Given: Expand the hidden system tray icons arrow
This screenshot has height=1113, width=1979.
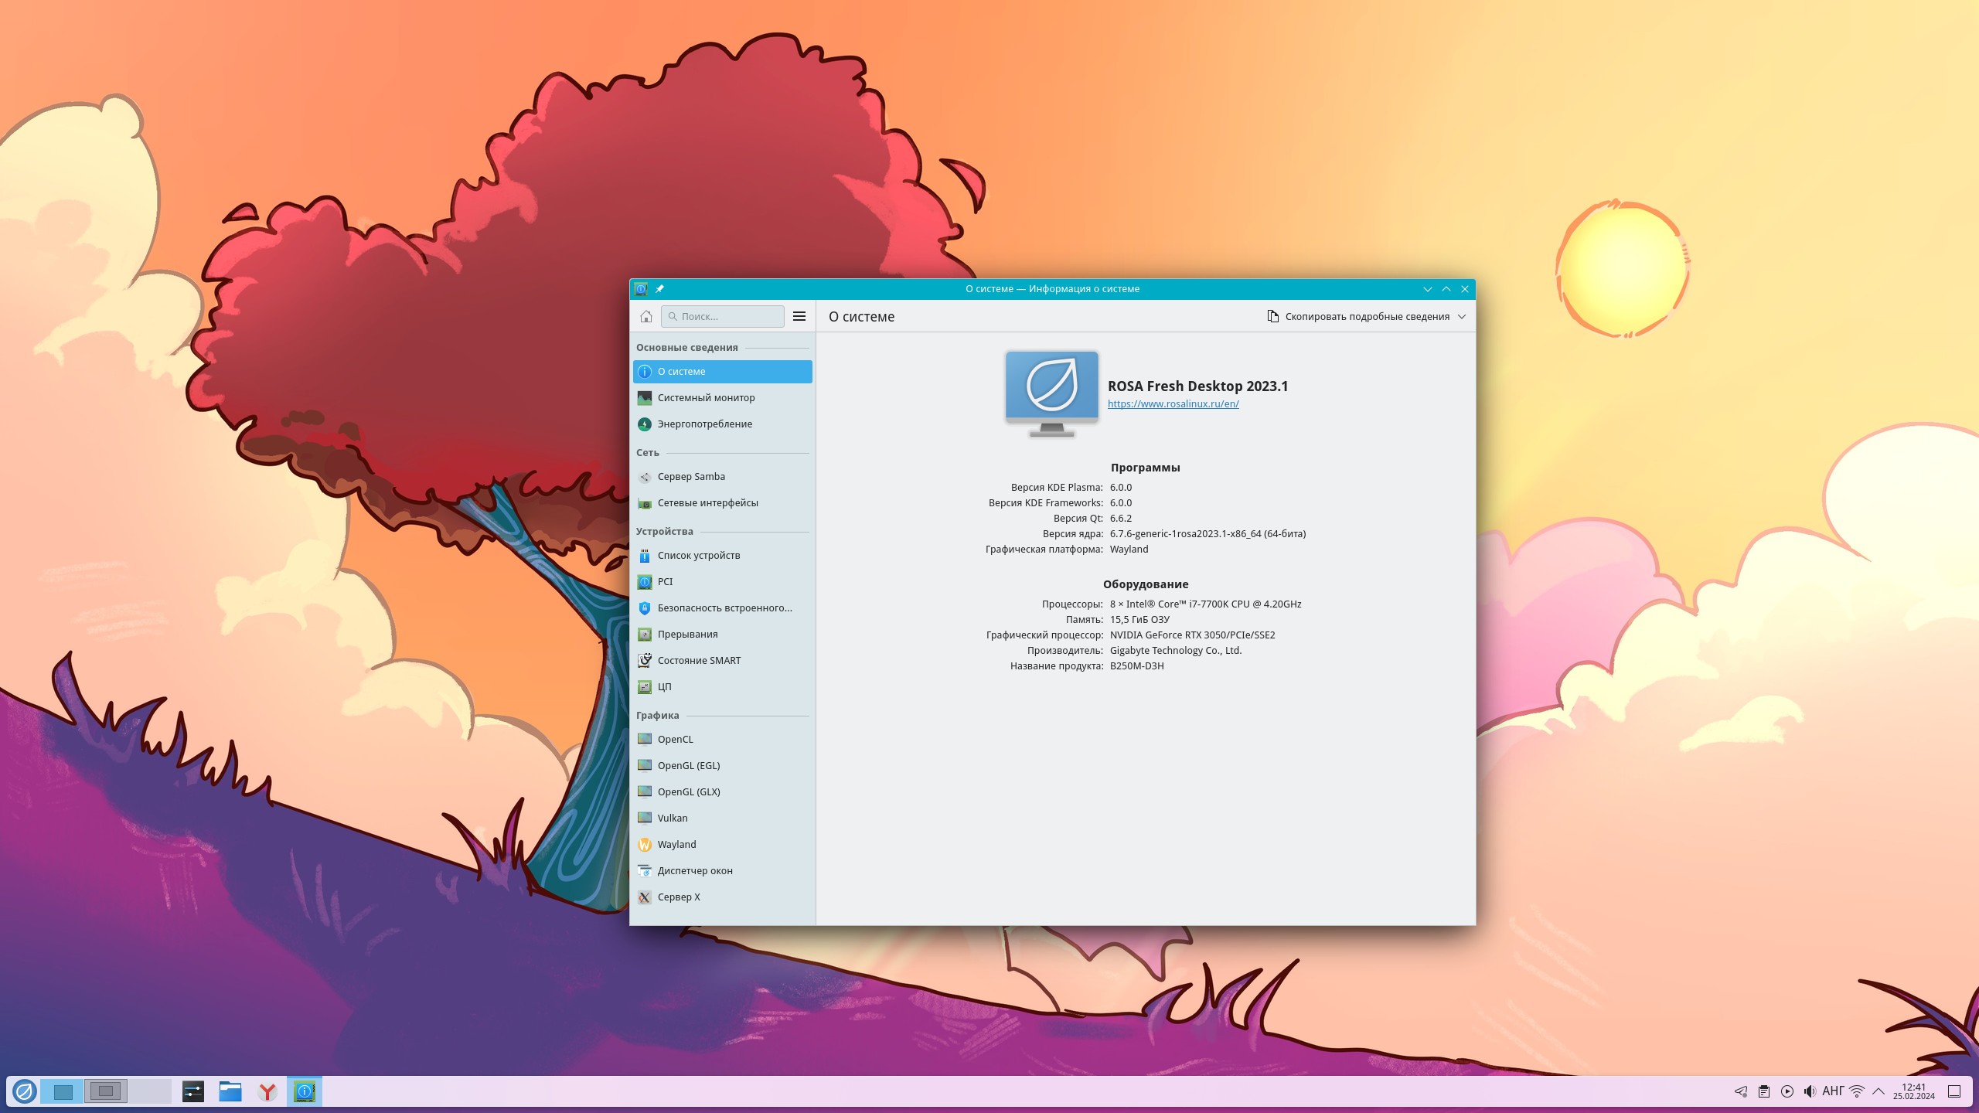Looking at the screenshot, I should pyautogui.click(x=1879, y=1091).
